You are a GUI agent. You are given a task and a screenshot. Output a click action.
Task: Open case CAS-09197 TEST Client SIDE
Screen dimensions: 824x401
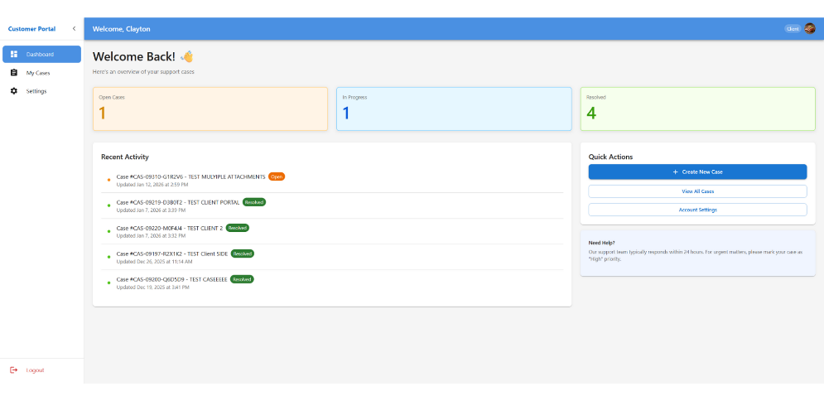(171, 254)
